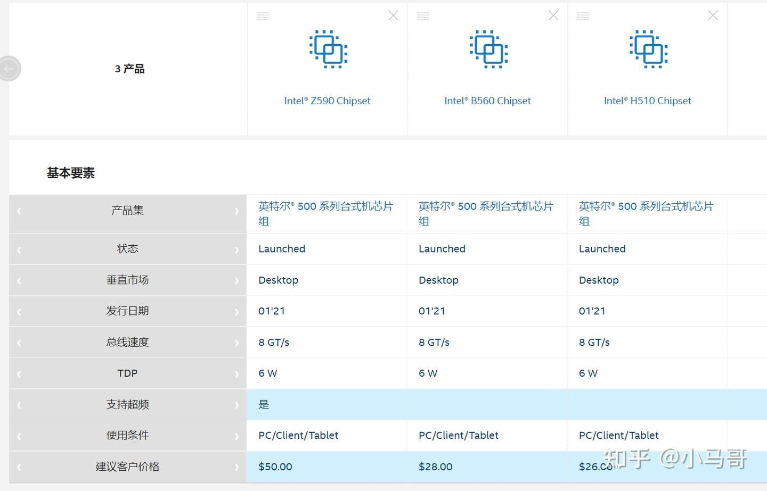Screen dimensions: 767x491
Task: Click the Z590 chipset icon
Action: point(328,49)
